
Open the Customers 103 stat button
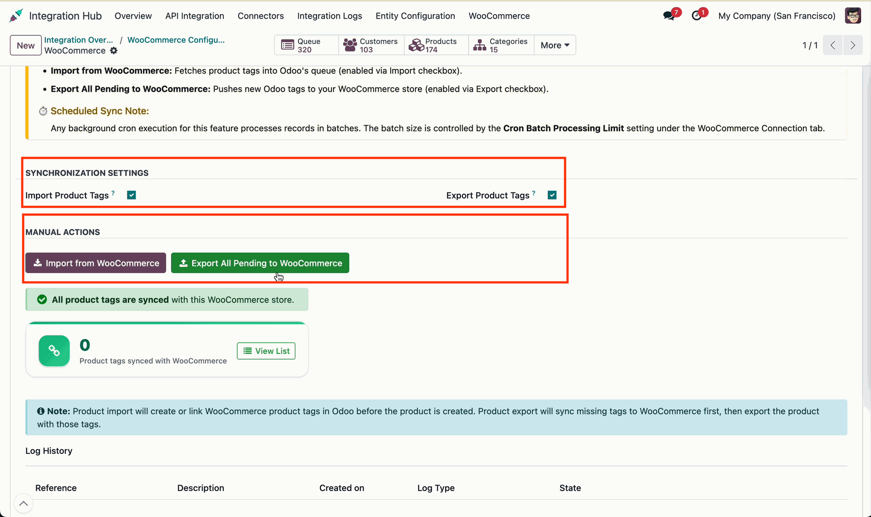pos(371,45)
